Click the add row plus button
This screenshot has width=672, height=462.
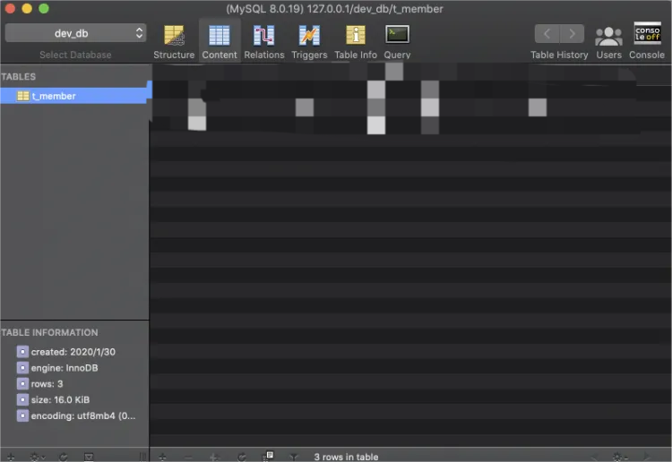162,457
